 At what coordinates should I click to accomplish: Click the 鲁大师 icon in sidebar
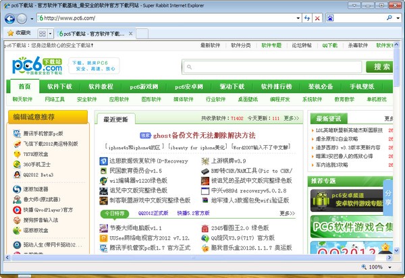pos(17,199)
